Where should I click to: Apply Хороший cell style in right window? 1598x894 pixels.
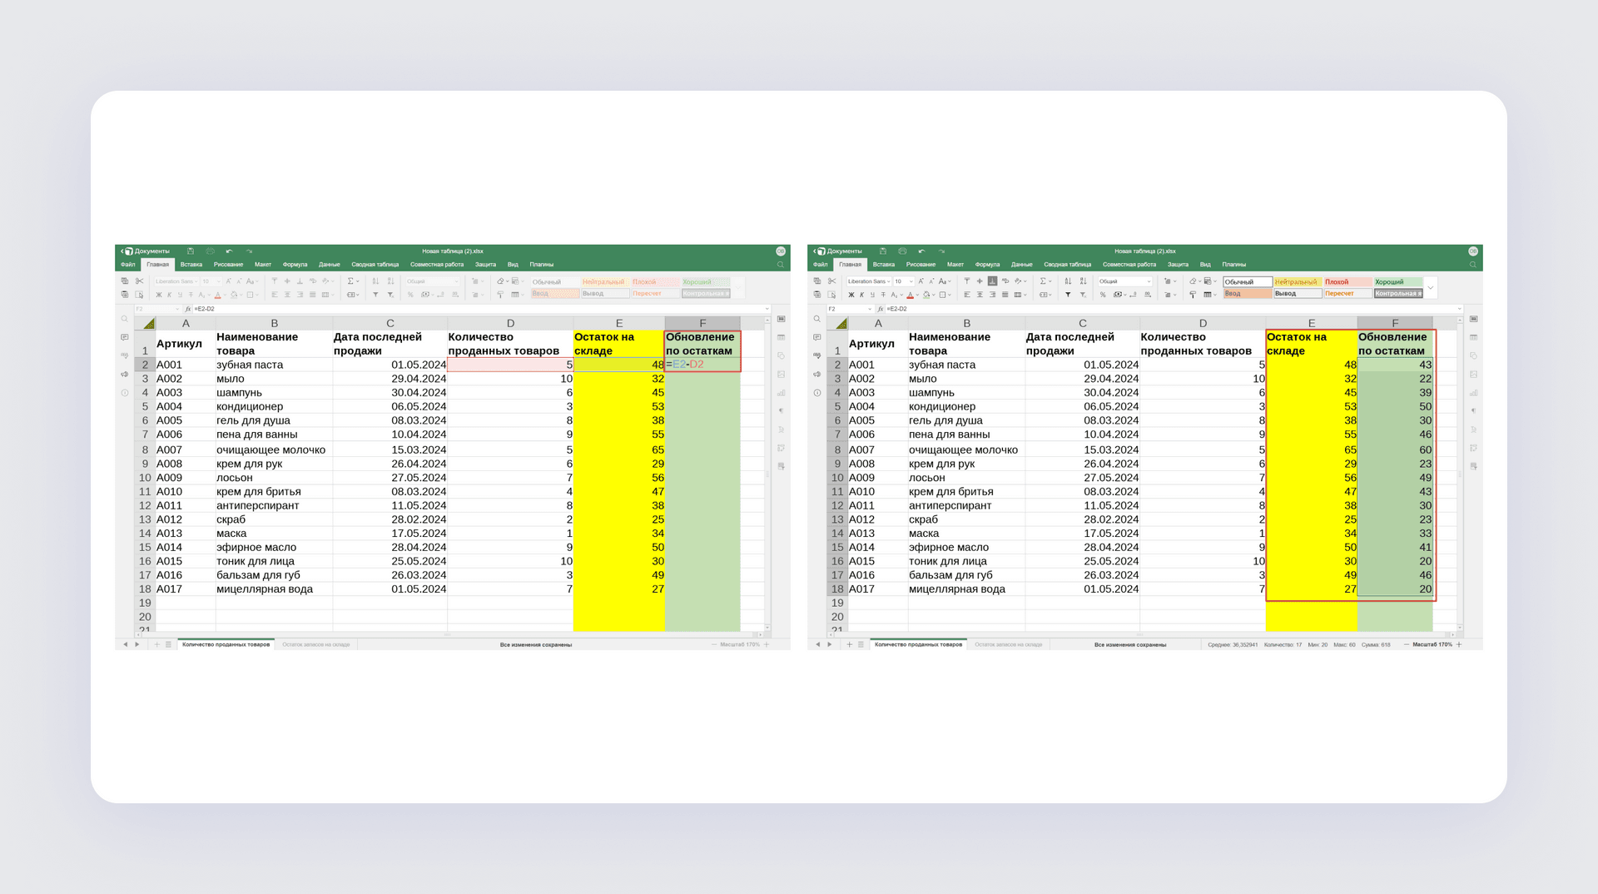(x=1398, y=282)
